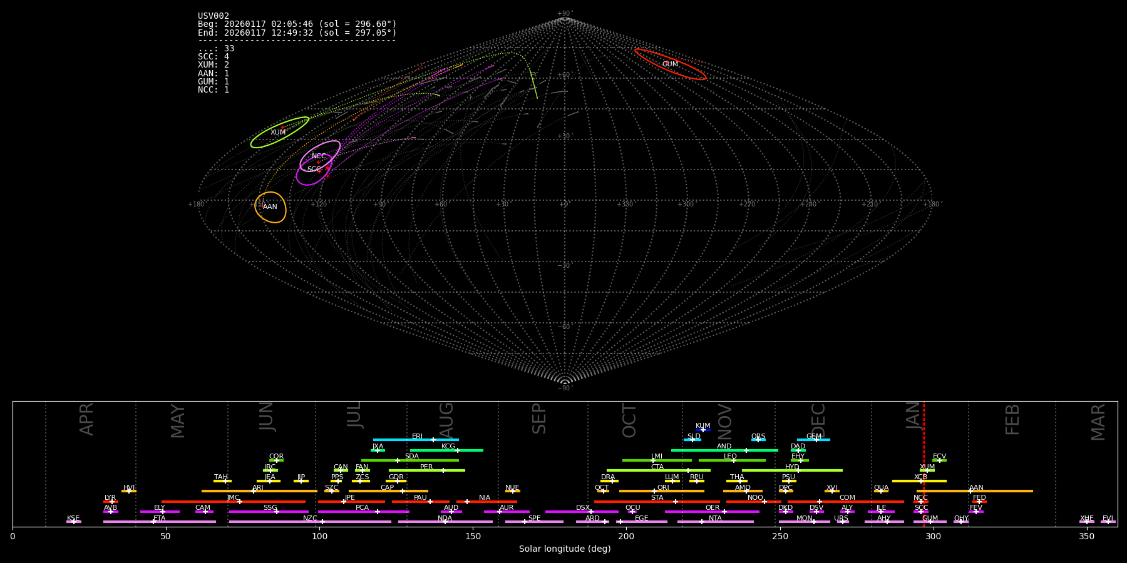The width and height of the screenshot is (1127, 563).
Task: Click the JAN month label in the timeline
Action: tap(914, 415)
